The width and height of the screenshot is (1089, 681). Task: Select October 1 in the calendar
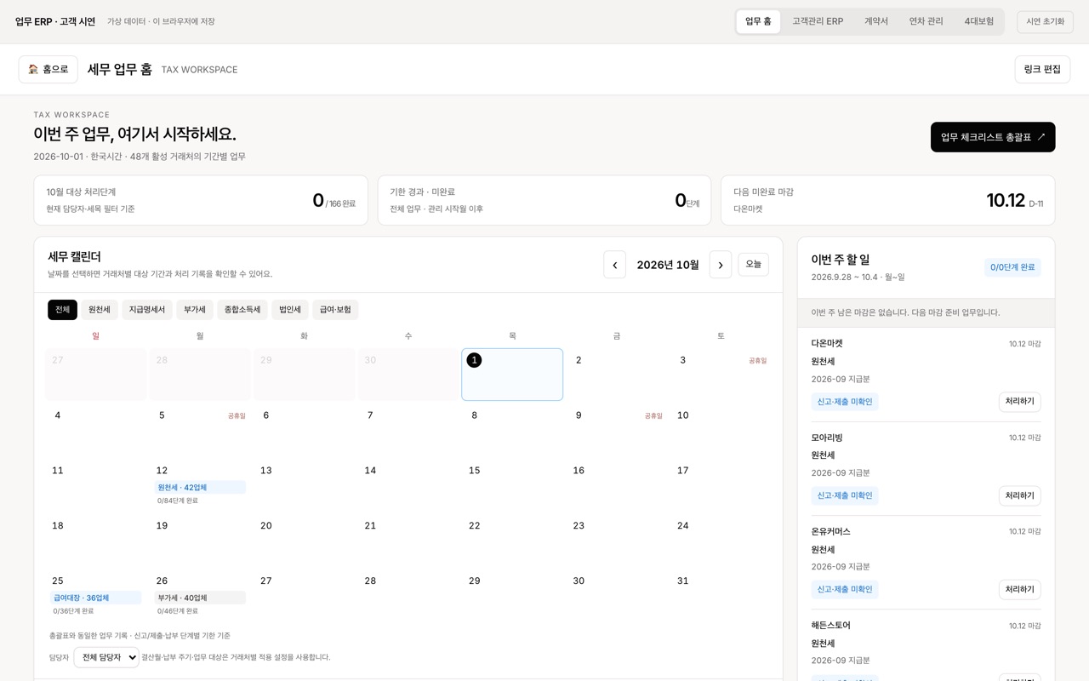(512, 375)
